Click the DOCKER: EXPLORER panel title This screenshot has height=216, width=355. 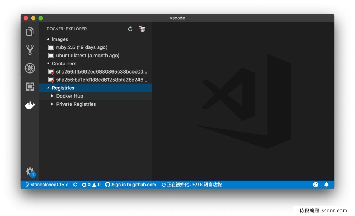click(x=67, y=29)
